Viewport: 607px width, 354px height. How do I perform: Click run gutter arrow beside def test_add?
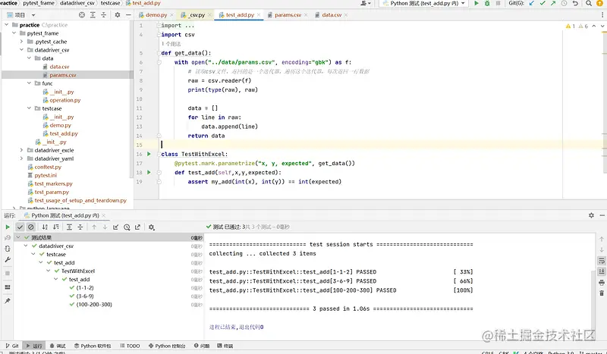tap(149, 172)
